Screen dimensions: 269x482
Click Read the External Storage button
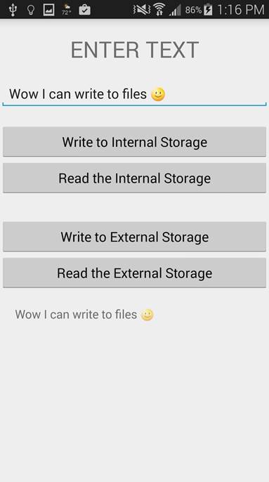[134, 273]
